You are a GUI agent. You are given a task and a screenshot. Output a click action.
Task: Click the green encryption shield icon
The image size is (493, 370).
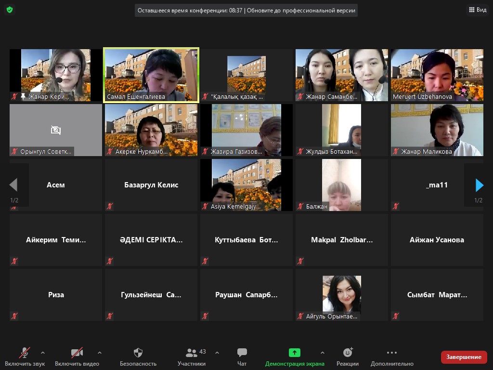point(10,10)
